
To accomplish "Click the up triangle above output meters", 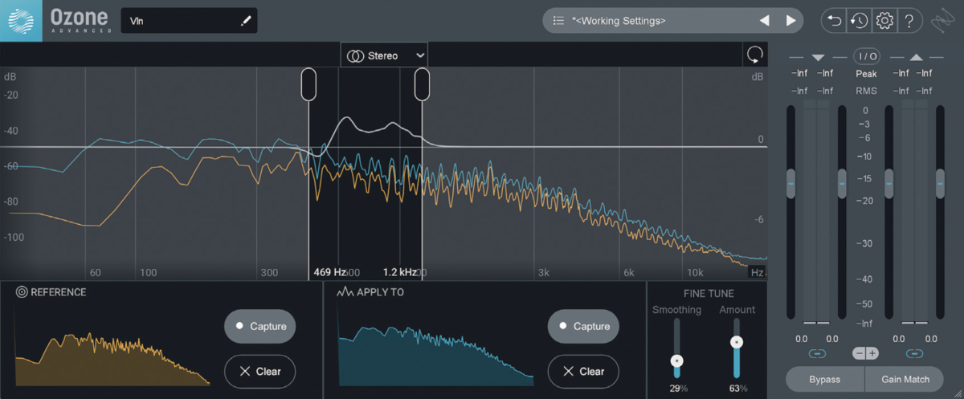I will click(x=916, y=57).
